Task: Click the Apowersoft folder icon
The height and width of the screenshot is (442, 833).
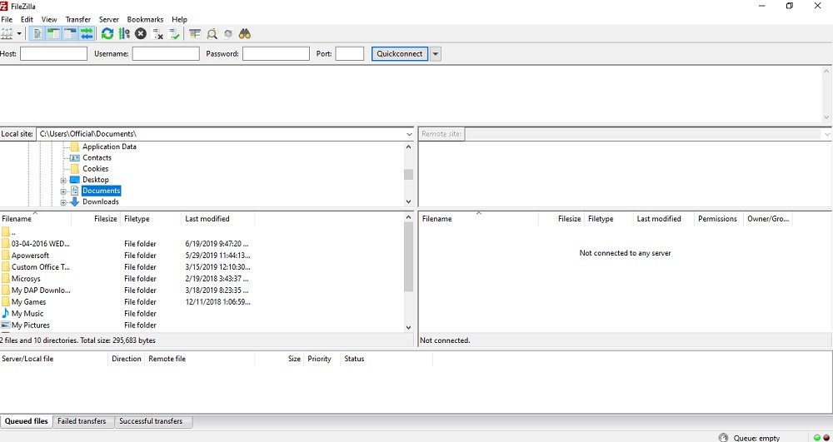Action: click(5, 256)
